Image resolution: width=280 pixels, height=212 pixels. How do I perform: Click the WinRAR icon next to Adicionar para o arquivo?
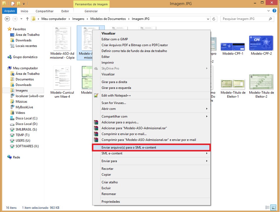point(96,122)
